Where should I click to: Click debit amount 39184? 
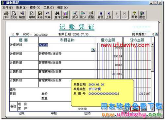click(x=118, y=56)
